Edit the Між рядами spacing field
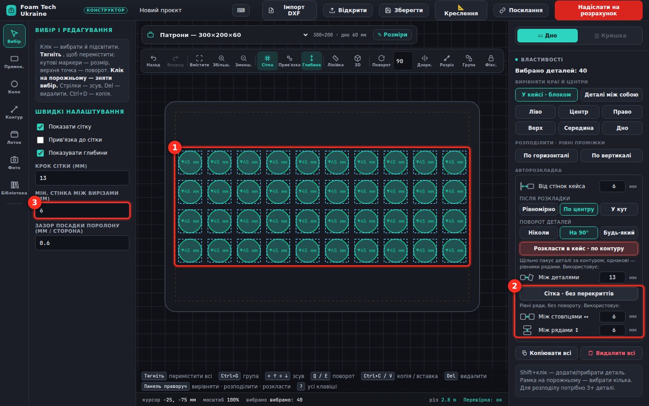649x406 pixels. click(612, 330)
